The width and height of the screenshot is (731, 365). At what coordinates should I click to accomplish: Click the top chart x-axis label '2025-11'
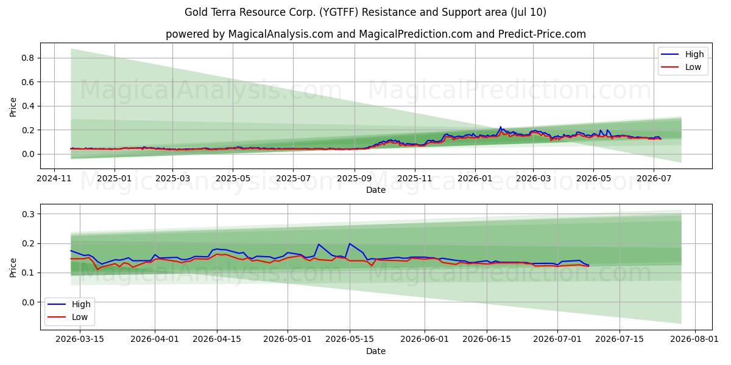pos(414,178)
